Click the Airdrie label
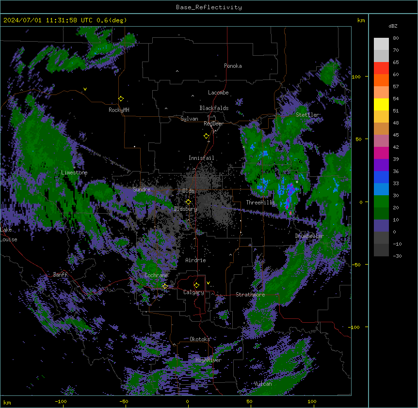This screenshot has width=418, height=408. click(x=196, y=260)
